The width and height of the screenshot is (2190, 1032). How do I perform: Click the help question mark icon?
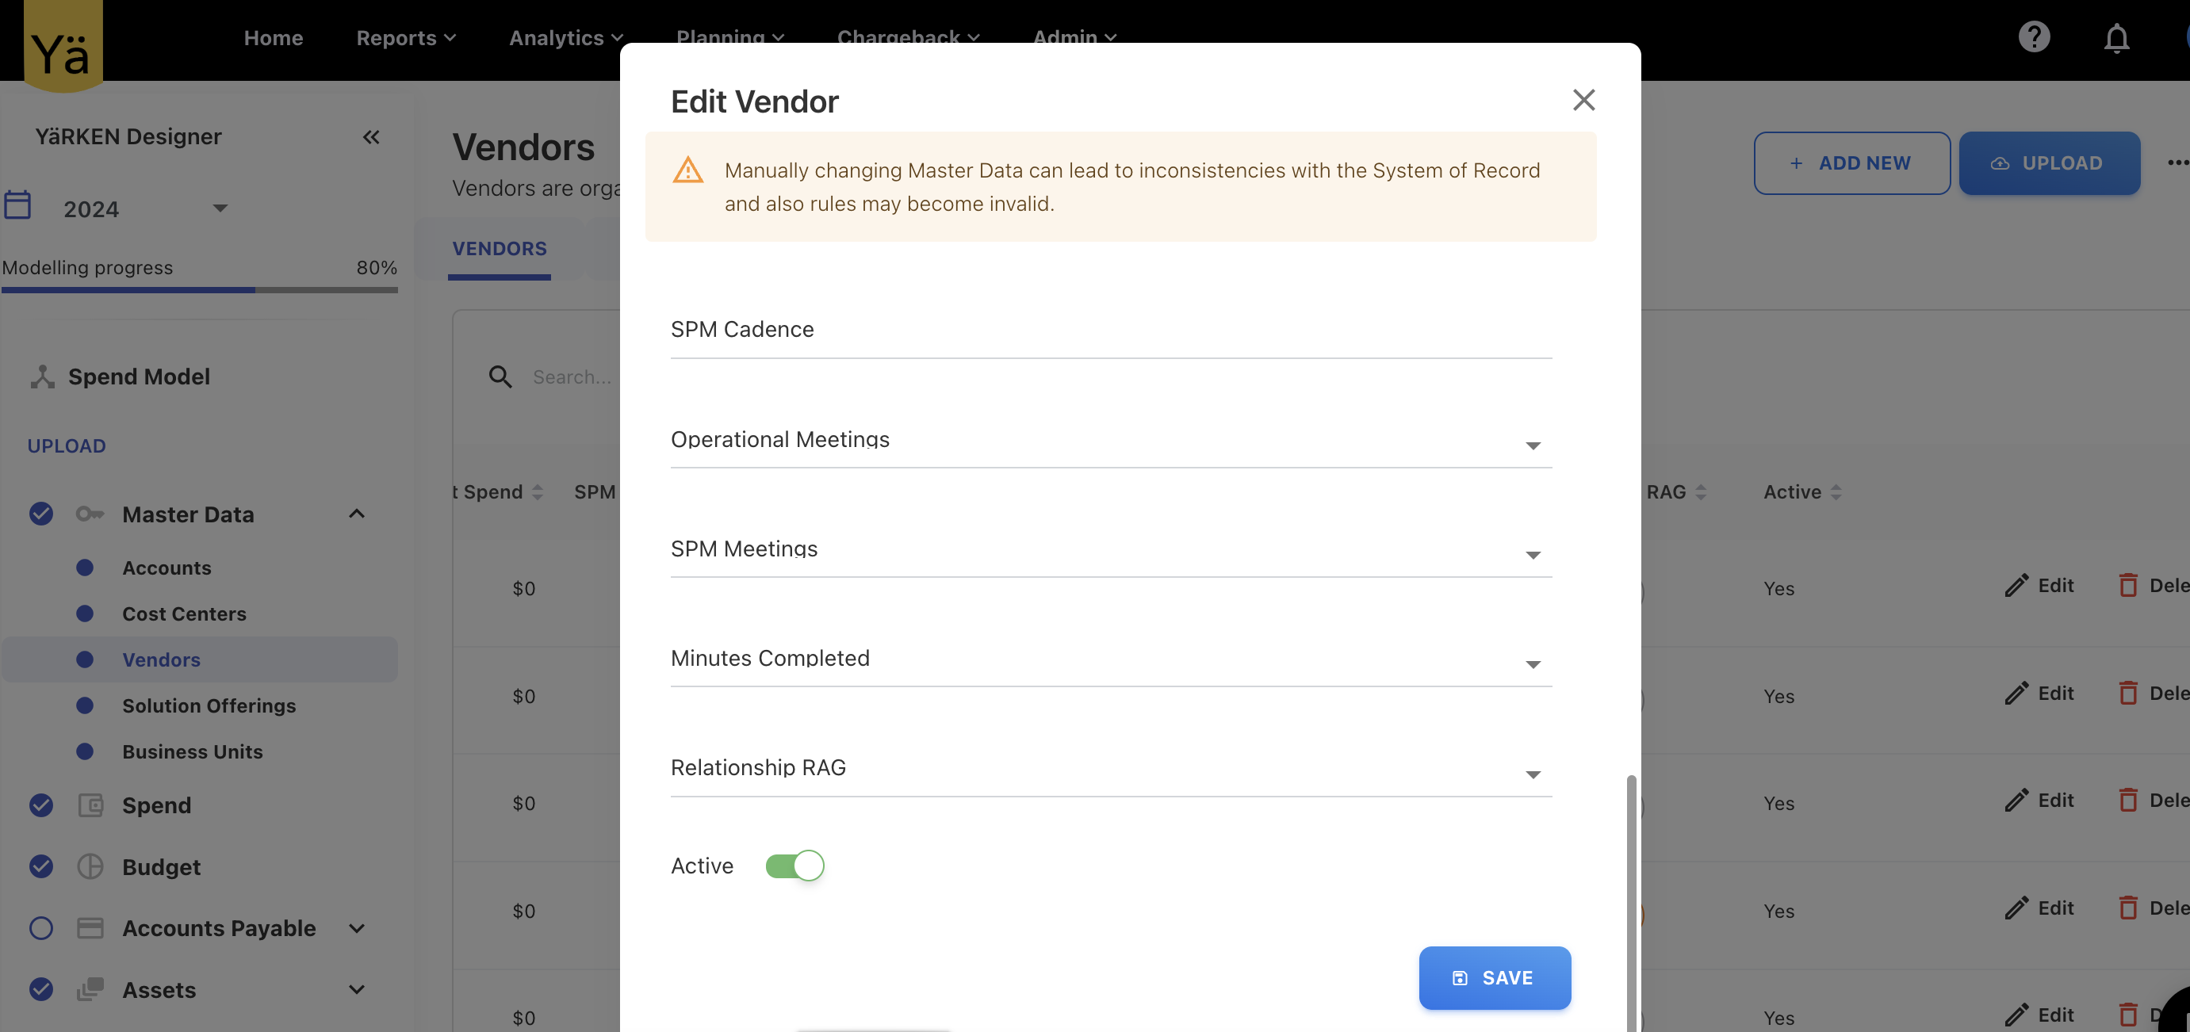[2034, 37]
